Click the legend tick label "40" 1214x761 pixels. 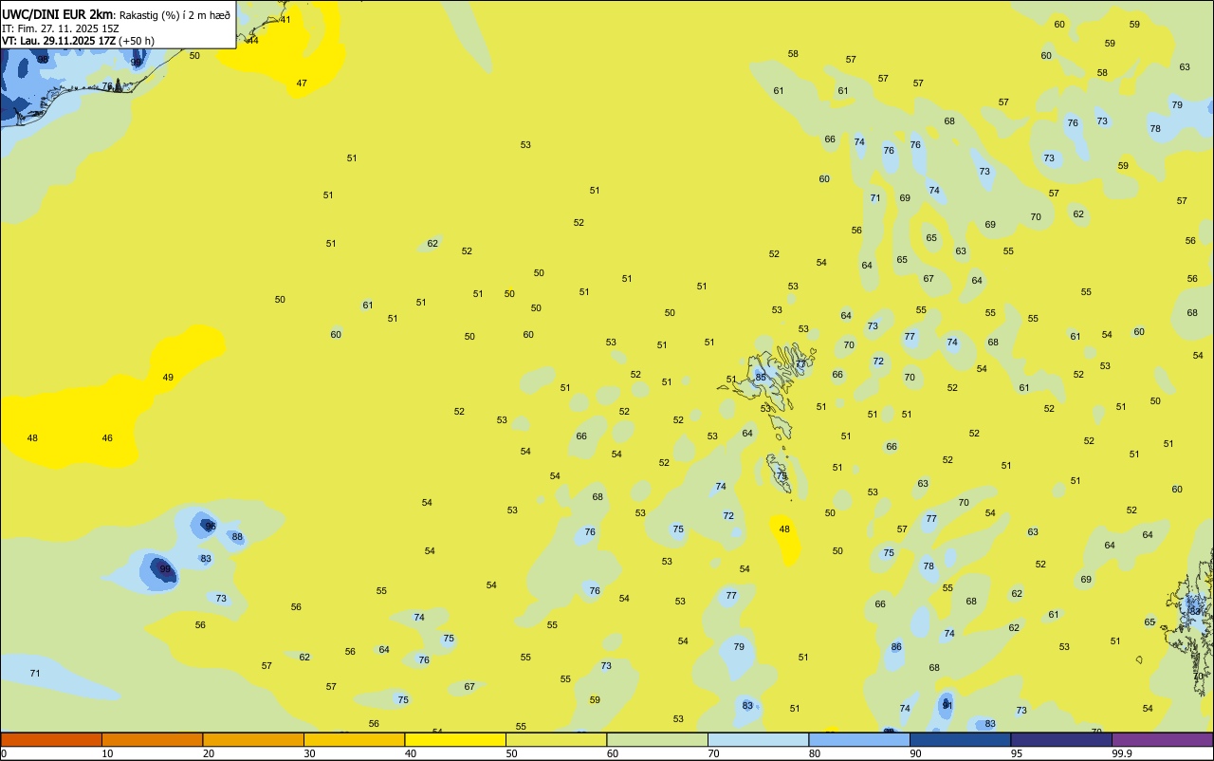coord(411,753)
